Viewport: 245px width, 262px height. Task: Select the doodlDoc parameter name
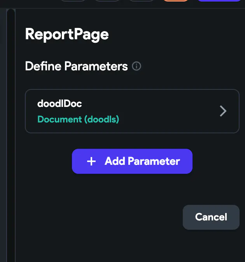(59, 104)
